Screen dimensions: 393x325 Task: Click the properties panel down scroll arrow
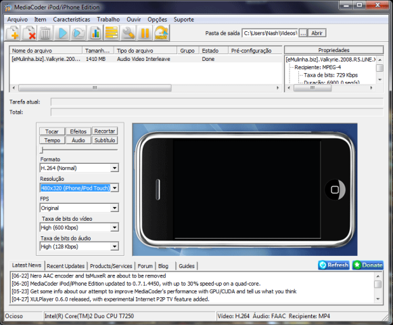[379, 79]
